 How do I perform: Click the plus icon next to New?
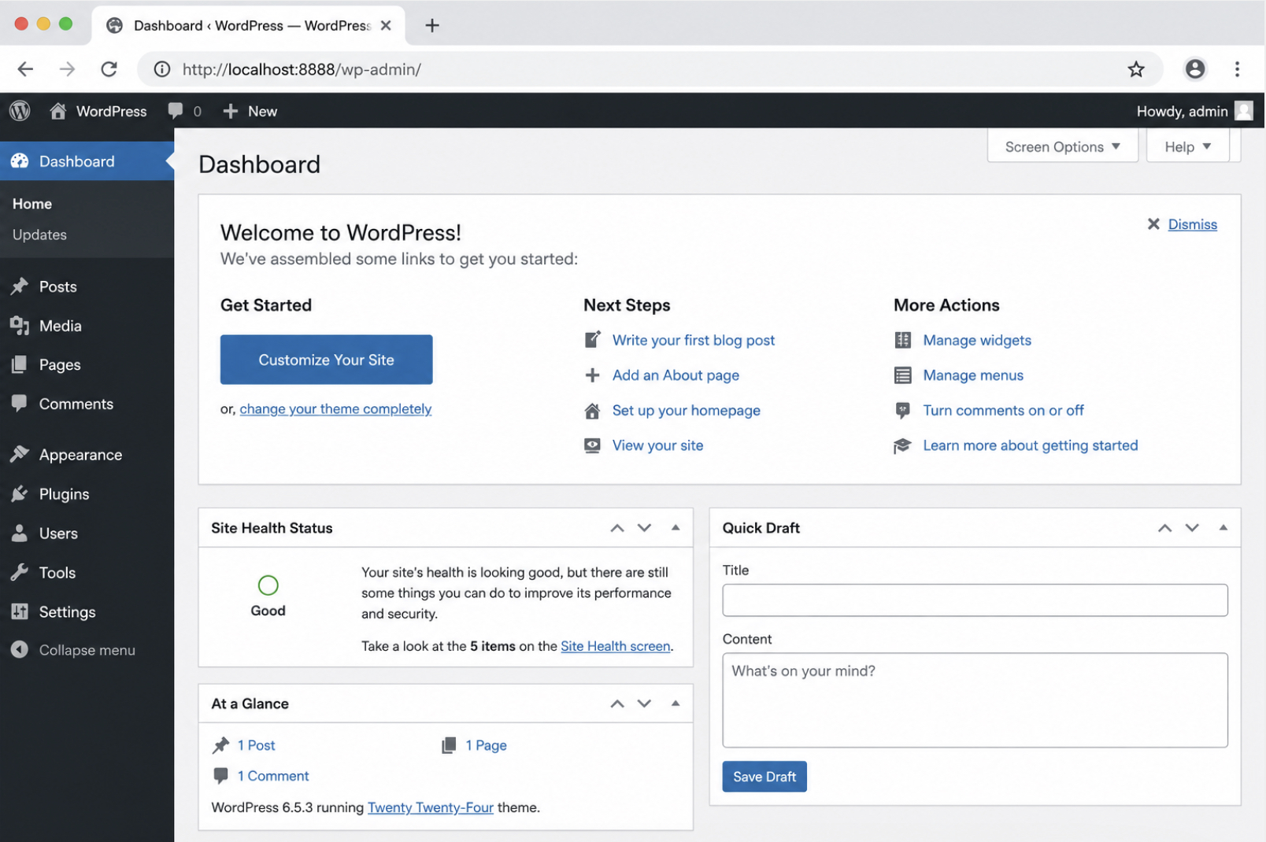tap(230, 111)
